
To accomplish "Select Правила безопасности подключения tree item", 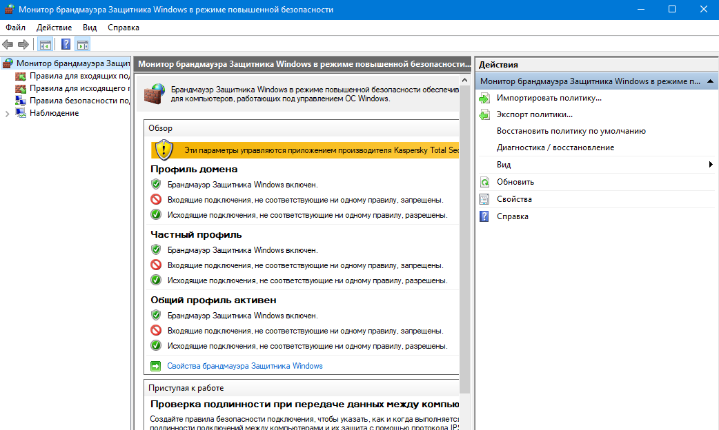I will (x=79, y=101).
